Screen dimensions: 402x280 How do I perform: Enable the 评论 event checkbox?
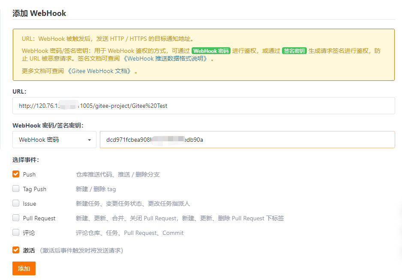click(x=16, y=233)
